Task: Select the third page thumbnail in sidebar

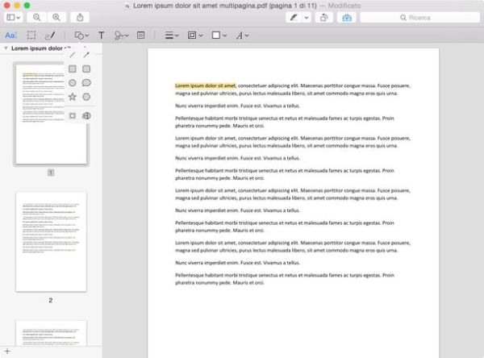Action: pos(52,333)
